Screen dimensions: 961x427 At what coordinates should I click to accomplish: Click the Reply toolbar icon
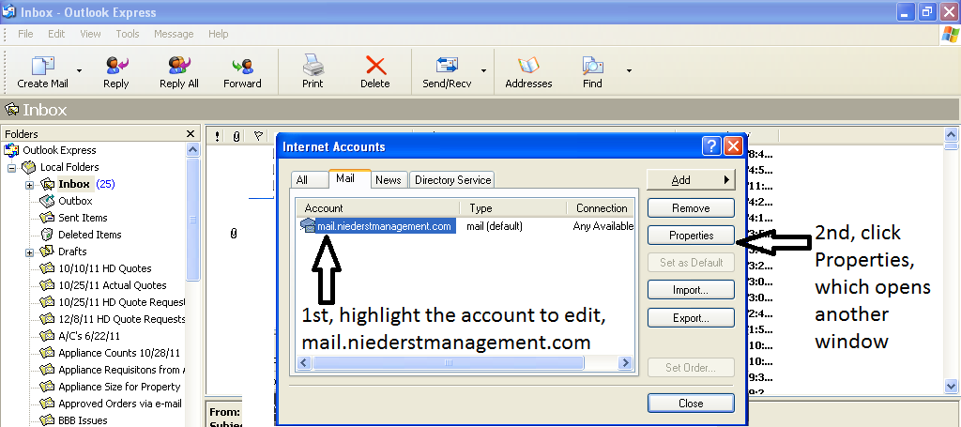coord(116,66)
